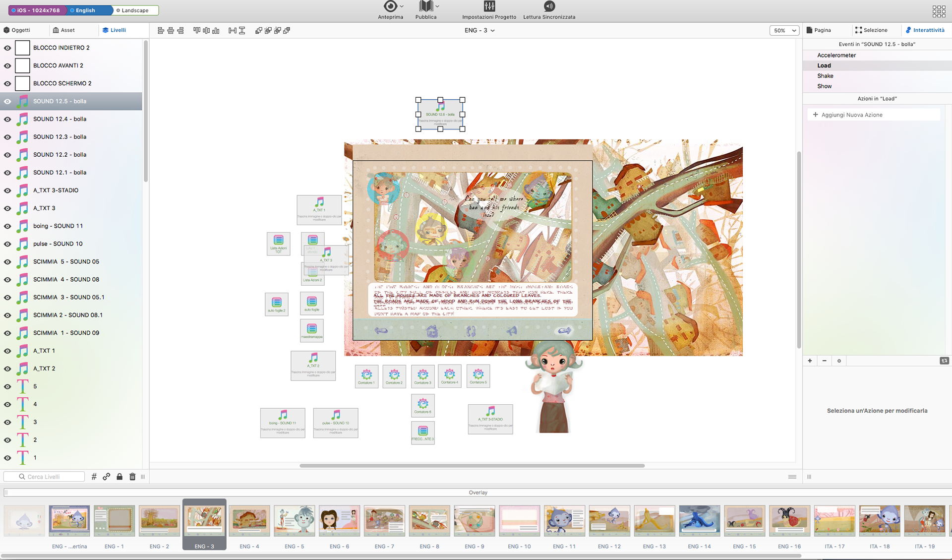This screenshot has width=952, height=560.
Task: Click the Pubblica publish icon
Action: point(425,6)
